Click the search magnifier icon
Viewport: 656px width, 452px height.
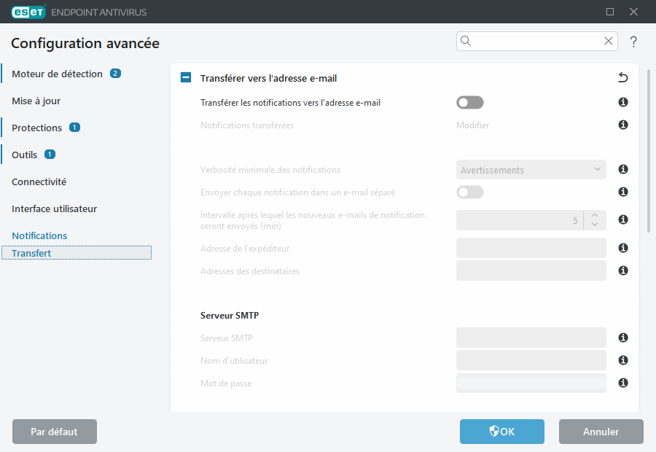click(x=466, y=41)
